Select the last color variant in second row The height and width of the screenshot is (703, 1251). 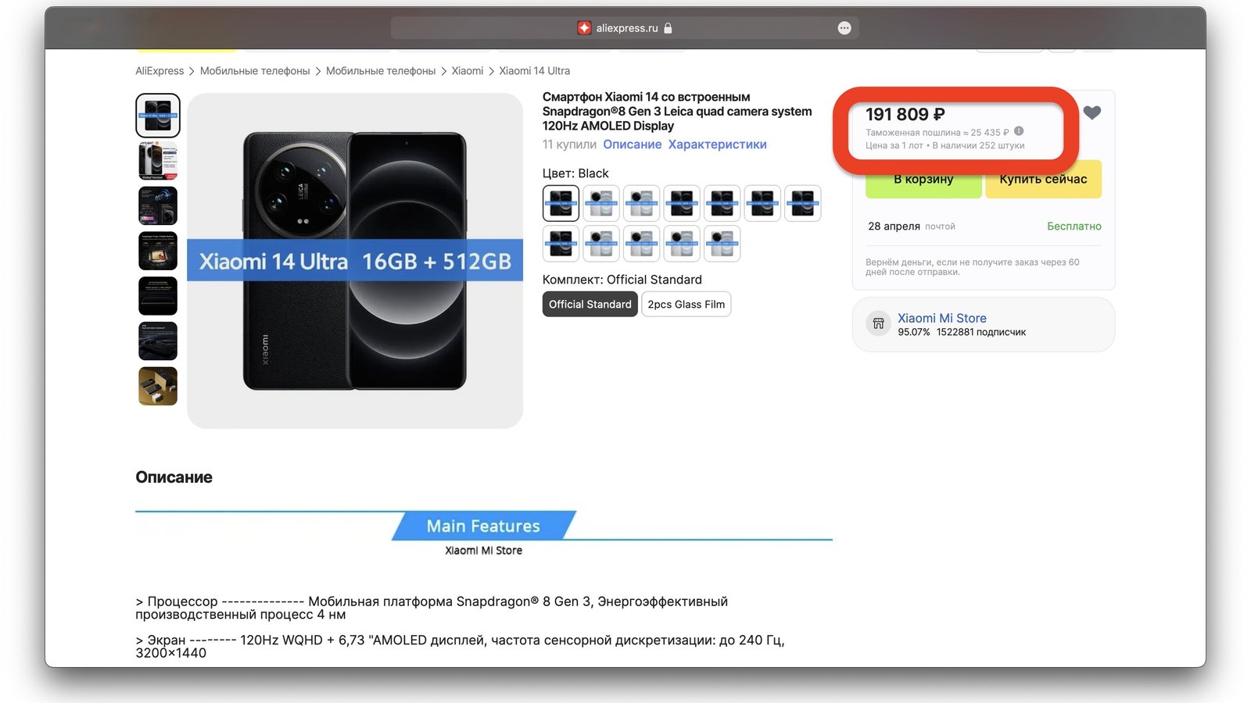coord(722,243)
